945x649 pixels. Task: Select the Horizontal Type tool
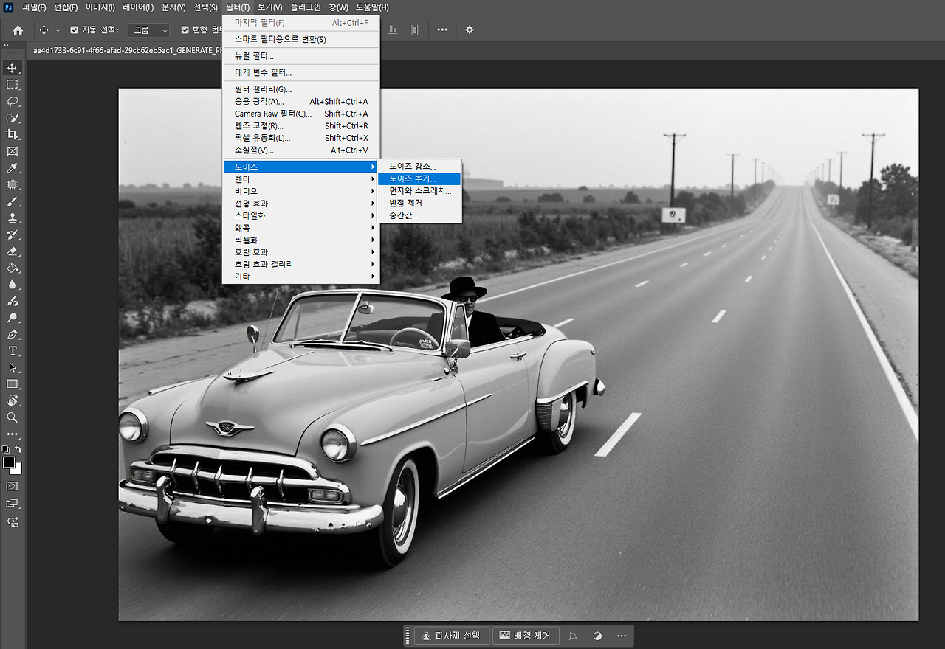[13, 351]
